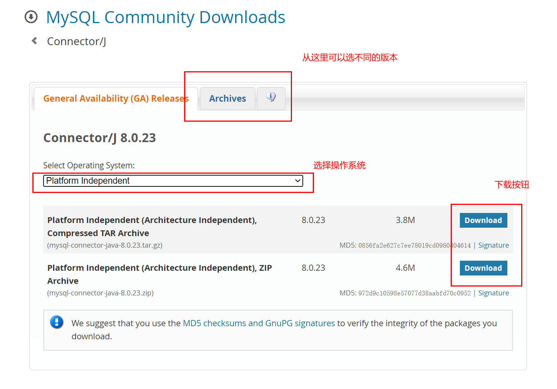This screenshot has width=557, height=389.
Task: Click the Connector/J breadcrumb text
Action: coord(77,41)
